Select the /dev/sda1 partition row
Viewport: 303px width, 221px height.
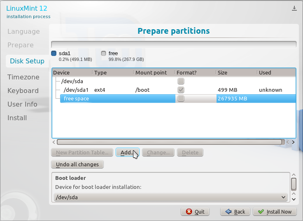click(76, 90)
